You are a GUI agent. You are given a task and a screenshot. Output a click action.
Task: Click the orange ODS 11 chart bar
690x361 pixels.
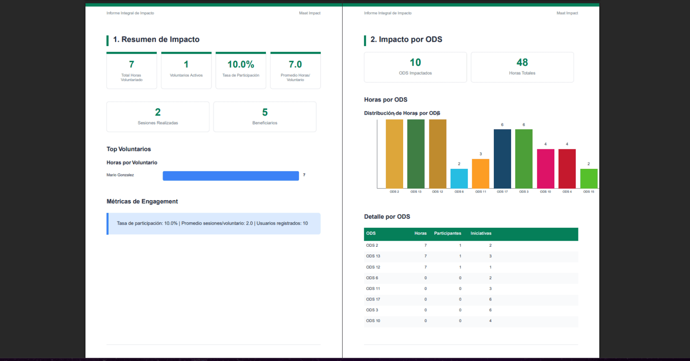click(x=481, y=174)
